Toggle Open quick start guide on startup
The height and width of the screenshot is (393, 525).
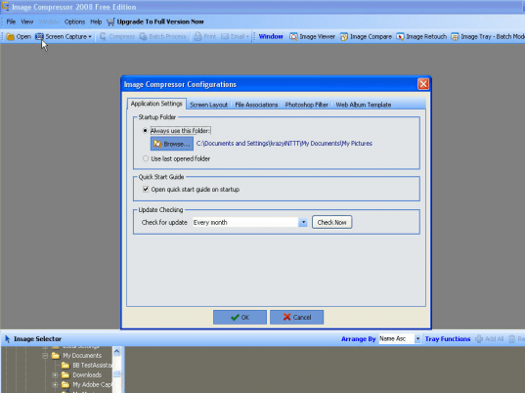tap(146, 189)
